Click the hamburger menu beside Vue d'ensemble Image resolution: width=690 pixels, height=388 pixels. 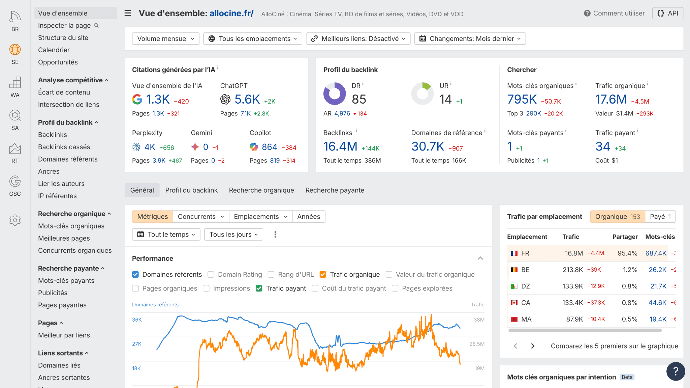pyautogui.click(x=128, y=13)
